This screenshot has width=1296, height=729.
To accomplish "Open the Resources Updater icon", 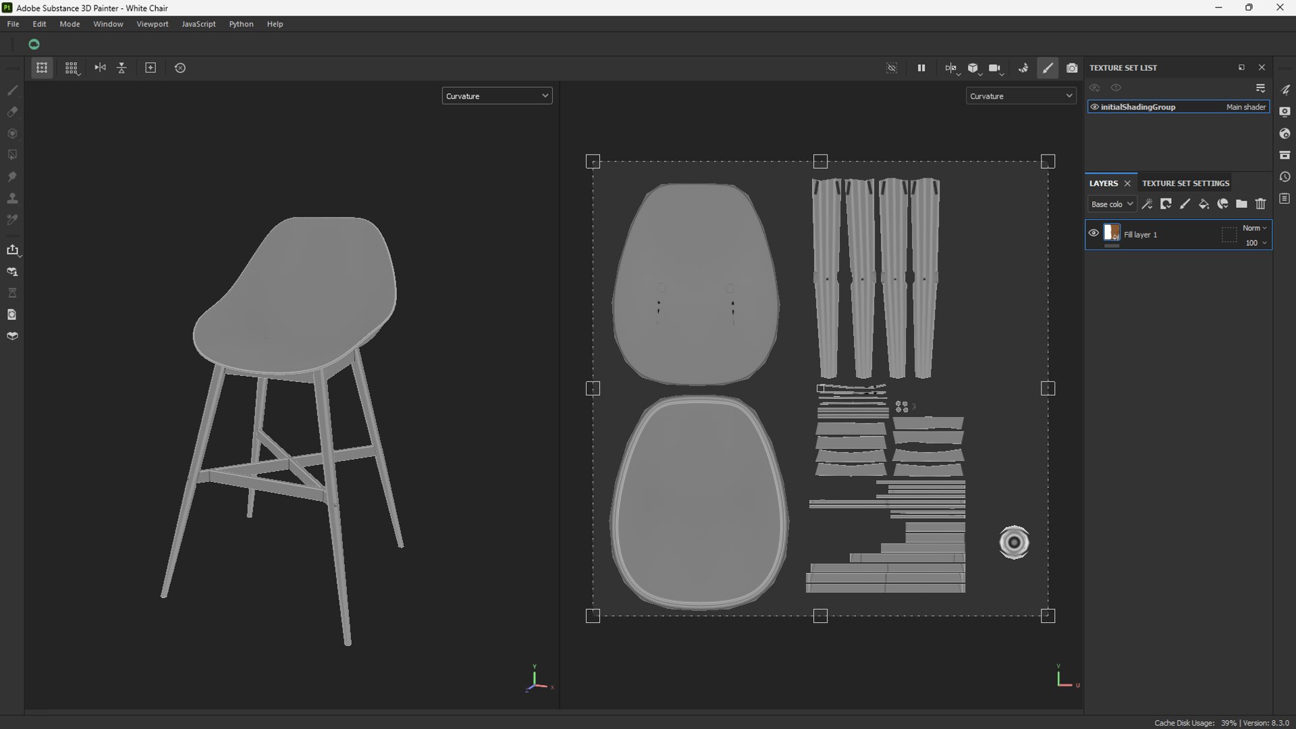I will pyautogui.click(x=12, y=315).
